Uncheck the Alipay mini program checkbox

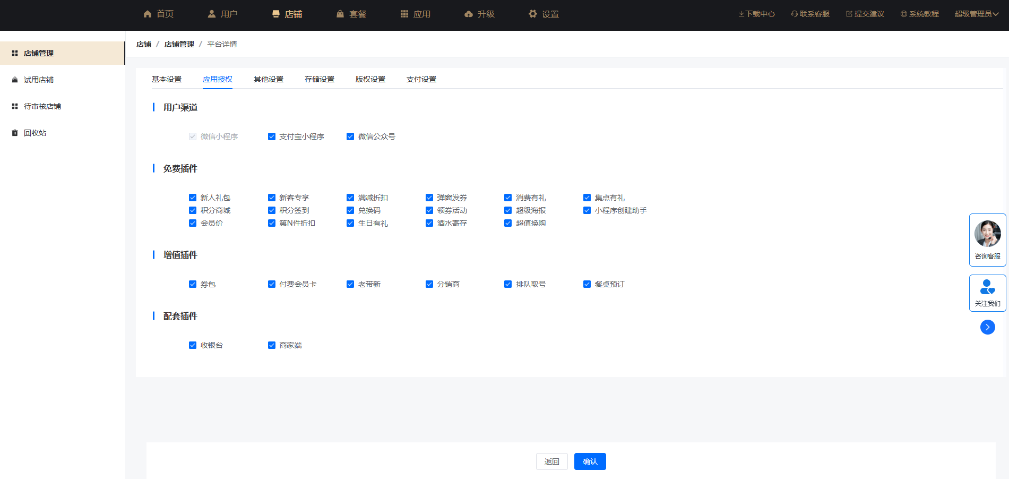click(x=272, y=136)
